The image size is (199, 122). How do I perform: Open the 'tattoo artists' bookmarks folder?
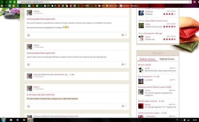(112, 6)
